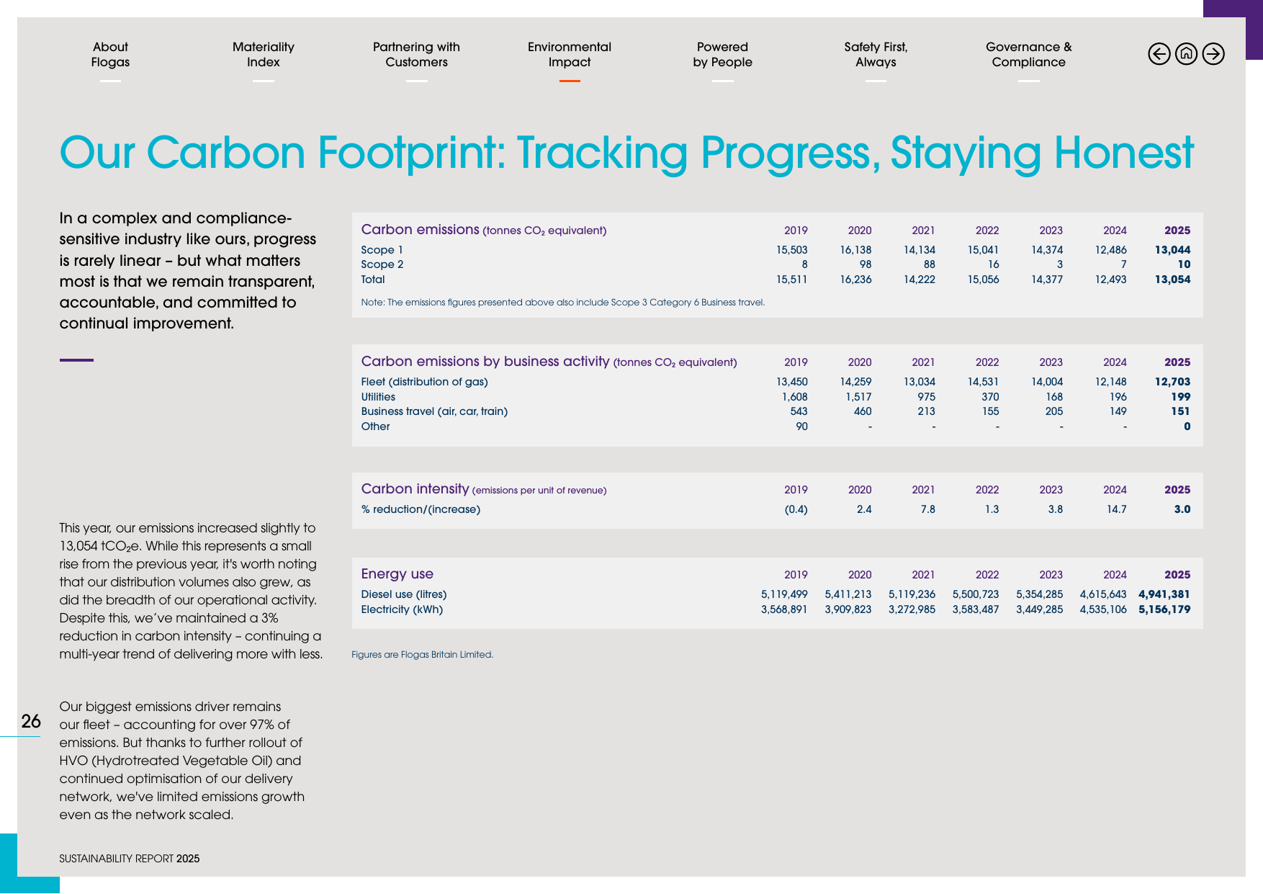The image size is (1263, 894).
Task: Open the About Flogas section
Action: (x=110, y=55)
